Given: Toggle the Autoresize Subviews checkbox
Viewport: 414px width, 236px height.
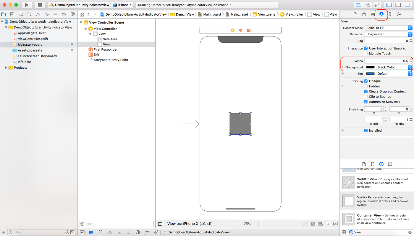Looking at the screenshot, I should point(366,102).
